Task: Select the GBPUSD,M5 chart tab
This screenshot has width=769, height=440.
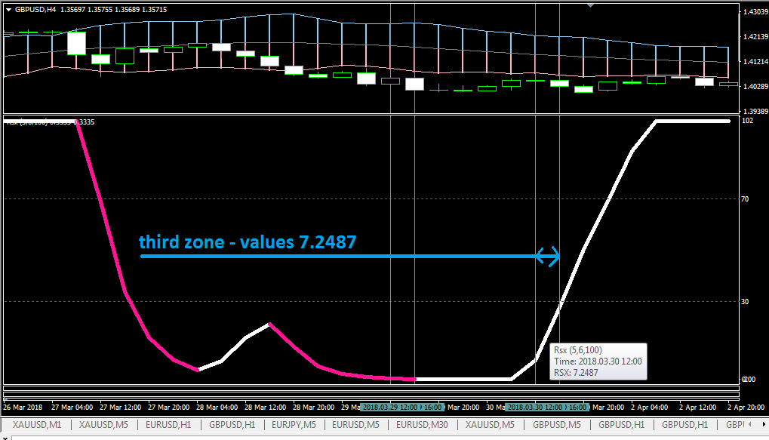Action: tap(557, 425)
